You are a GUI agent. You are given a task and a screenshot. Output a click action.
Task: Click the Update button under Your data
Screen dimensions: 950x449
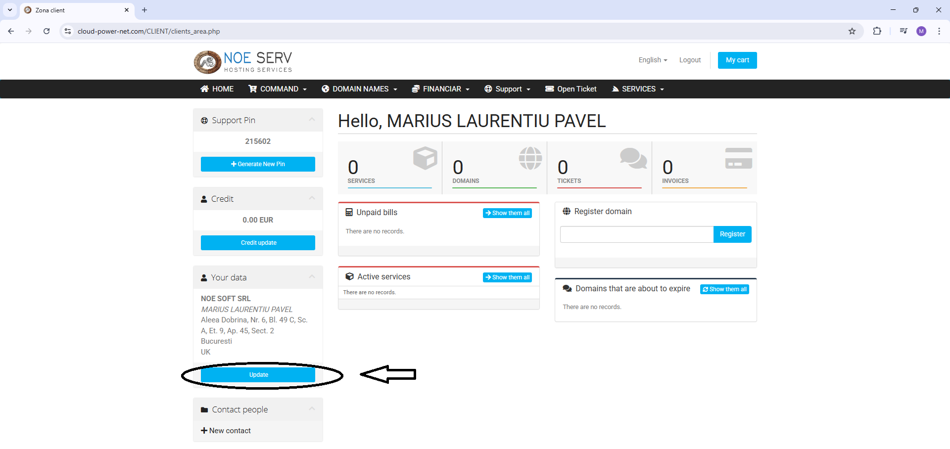click(x=258, y=375)
